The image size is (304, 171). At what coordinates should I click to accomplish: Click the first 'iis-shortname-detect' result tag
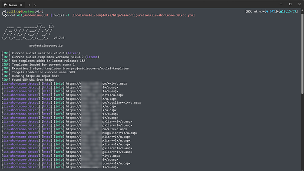[x=20, y=84]
